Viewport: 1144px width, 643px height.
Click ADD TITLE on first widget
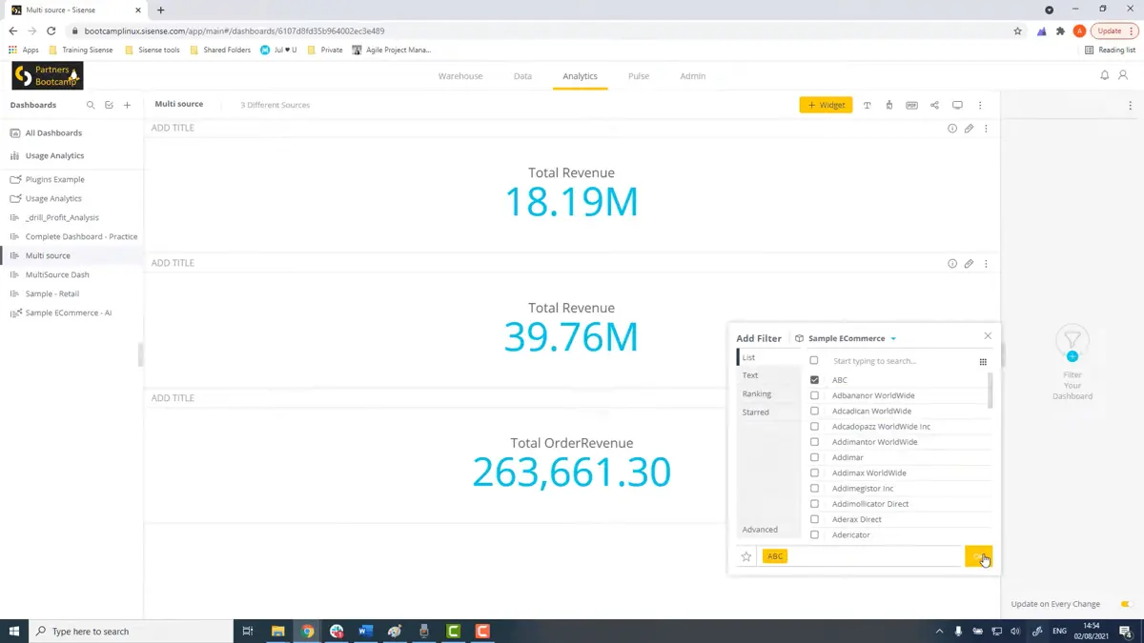(x=173, y=128)
